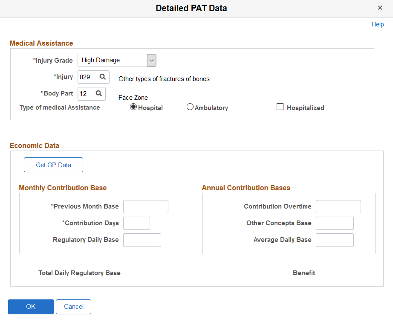This screenshot has height=322, width=393.
Task: Close the Detailed PAT Data dialog
Action: 380,8
